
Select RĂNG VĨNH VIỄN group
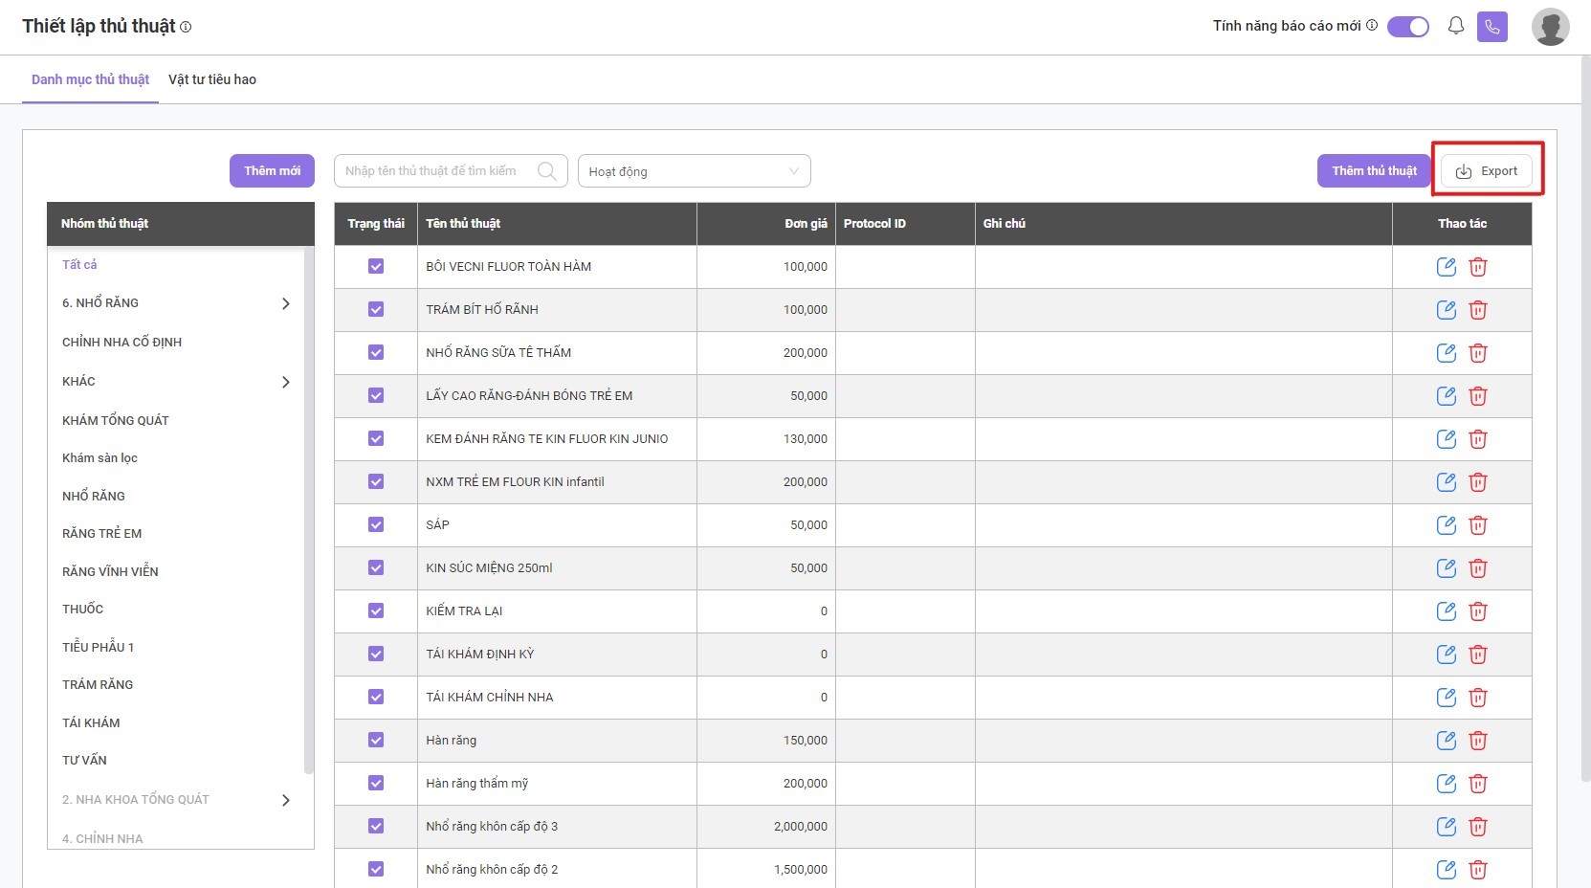[110, 572]
